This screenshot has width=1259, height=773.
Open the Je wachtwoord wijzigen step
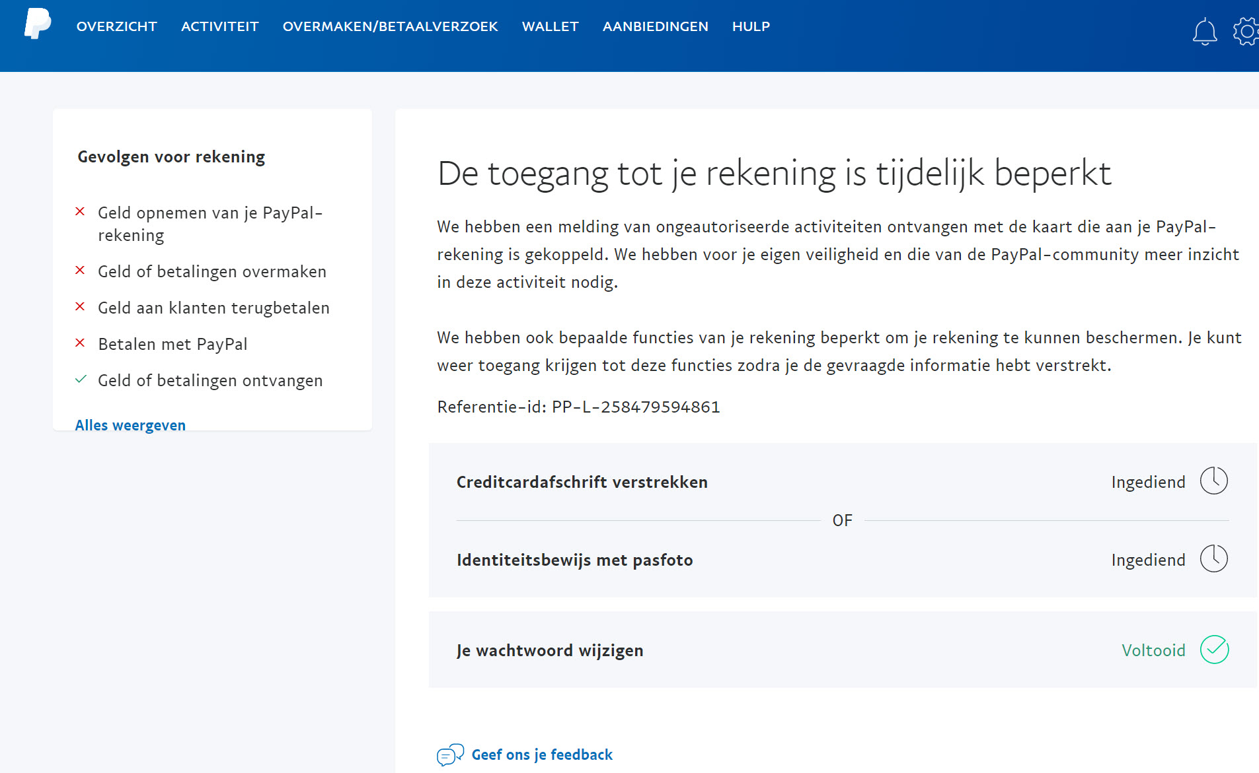[x=549, y=650]
